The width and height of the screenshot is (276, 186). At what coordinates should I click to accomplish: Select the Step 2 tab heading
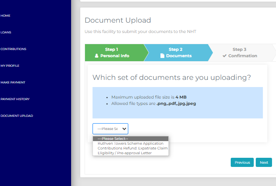coord(176,50)
